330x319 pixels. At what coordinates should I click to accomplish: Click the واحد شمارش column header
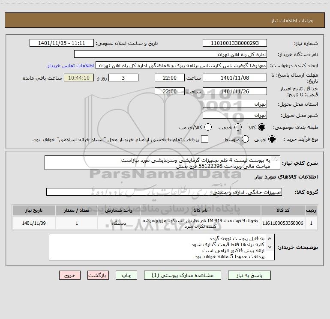tap(119, 210)
